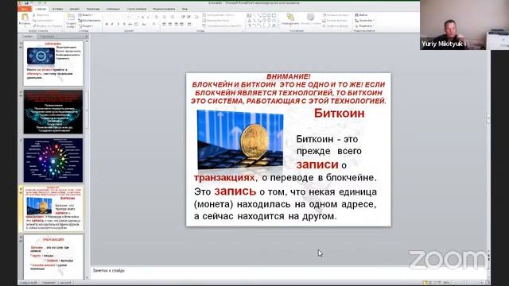
Task: Click the columns icon
Action: 189,25
